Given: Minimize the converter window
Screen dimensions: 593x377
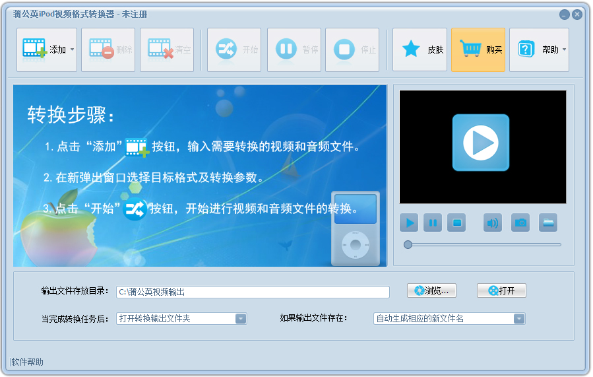Looking at the screenshot, I should (x=564, y=15).
